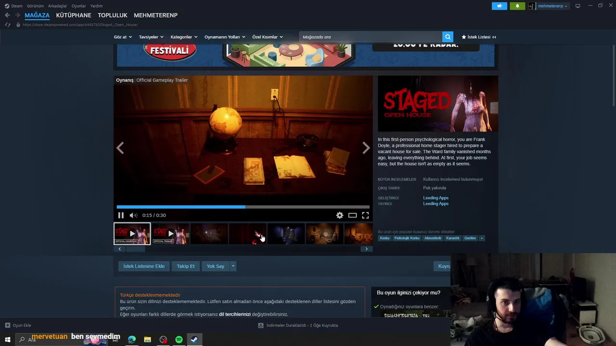
Task: Mute the trailer volume
Action: 133,215
